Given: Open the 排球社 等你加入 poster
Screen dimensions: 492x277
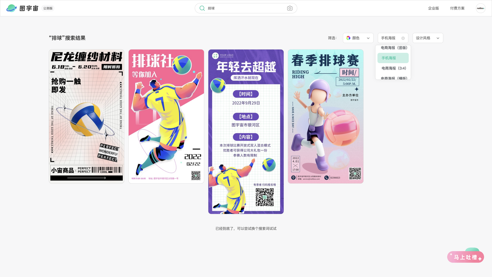Looking at the screenshot, I should 166,116.
